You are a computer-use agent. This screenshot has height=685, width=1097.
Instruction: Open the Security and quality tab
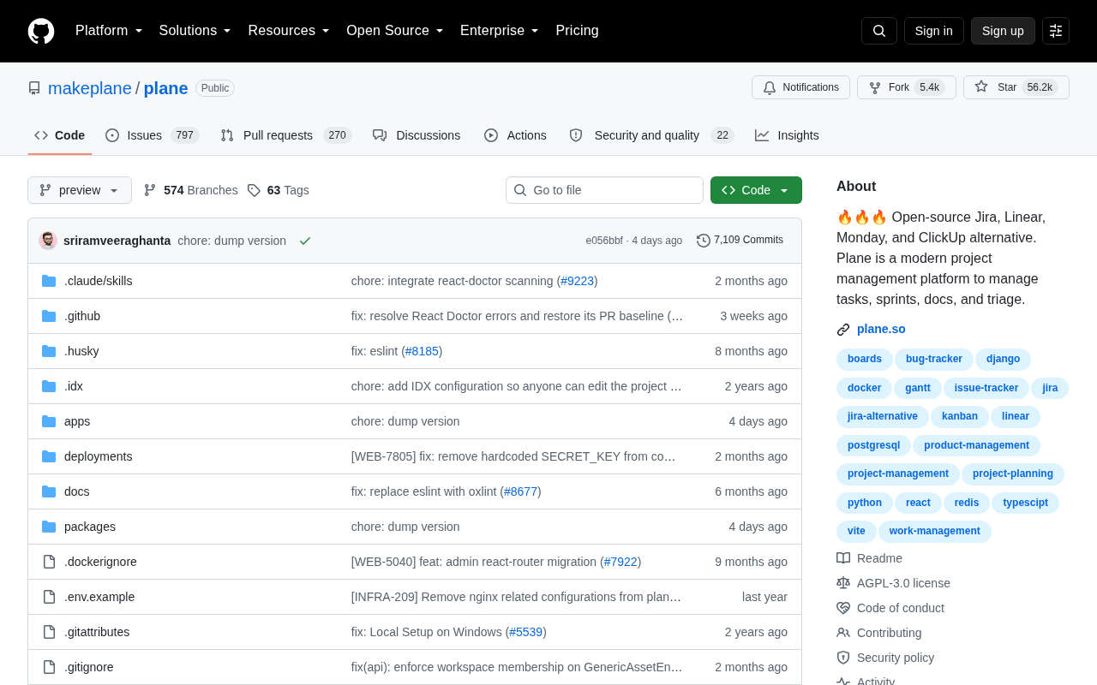tap(651, 135)
